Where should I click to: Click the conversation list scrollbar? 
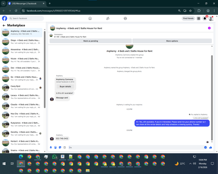(x=44, y=70)
